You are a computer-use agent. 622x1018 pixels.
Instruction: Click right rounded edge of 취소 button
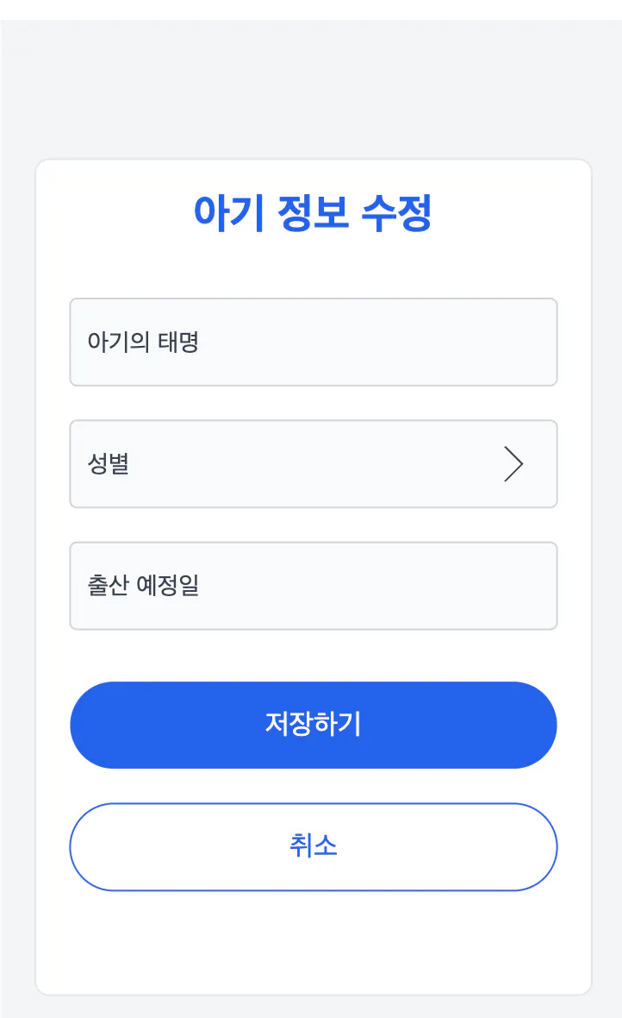pyautogui.click(x=537, y=846)
